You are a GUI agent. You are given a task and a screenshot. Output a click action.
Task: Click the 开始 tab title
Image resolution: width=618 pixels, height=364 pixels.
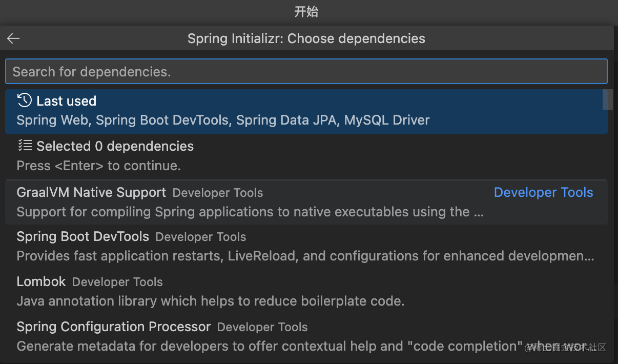[306, 12]
